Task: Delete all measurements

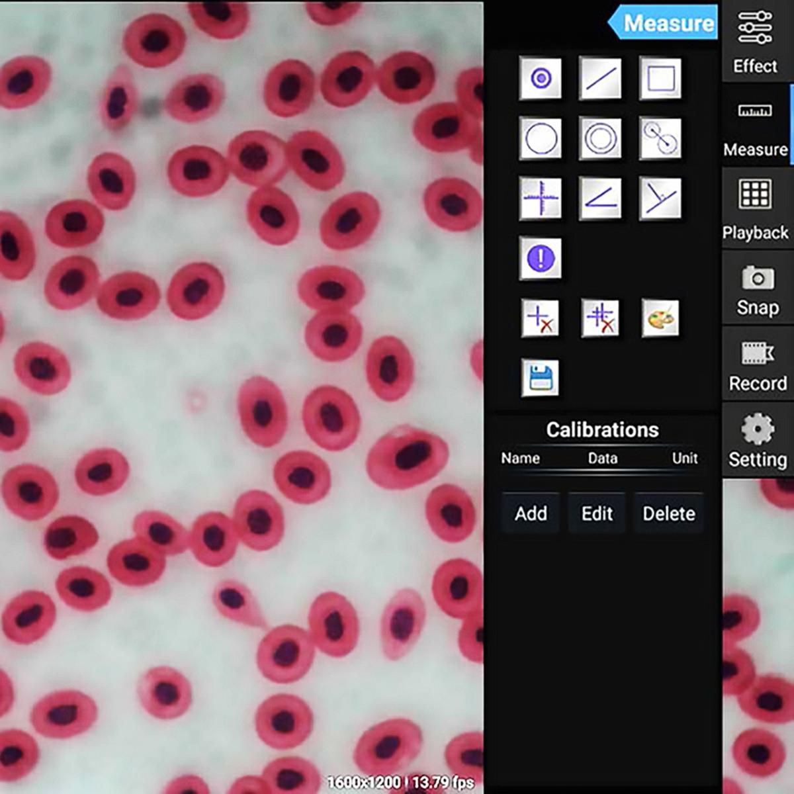Action: [600, 318]
